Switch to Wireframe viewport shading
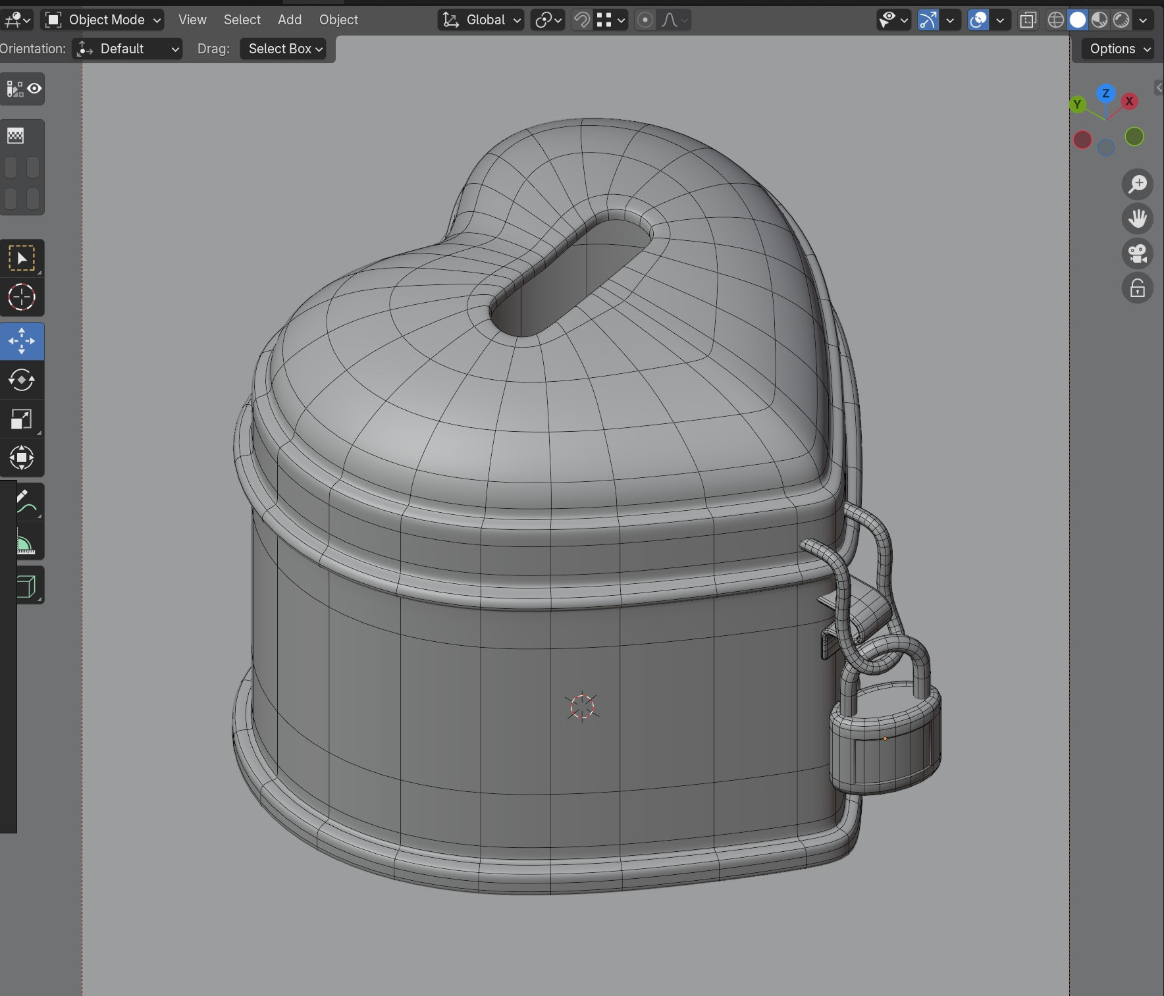 click(x=1056, y=20)
